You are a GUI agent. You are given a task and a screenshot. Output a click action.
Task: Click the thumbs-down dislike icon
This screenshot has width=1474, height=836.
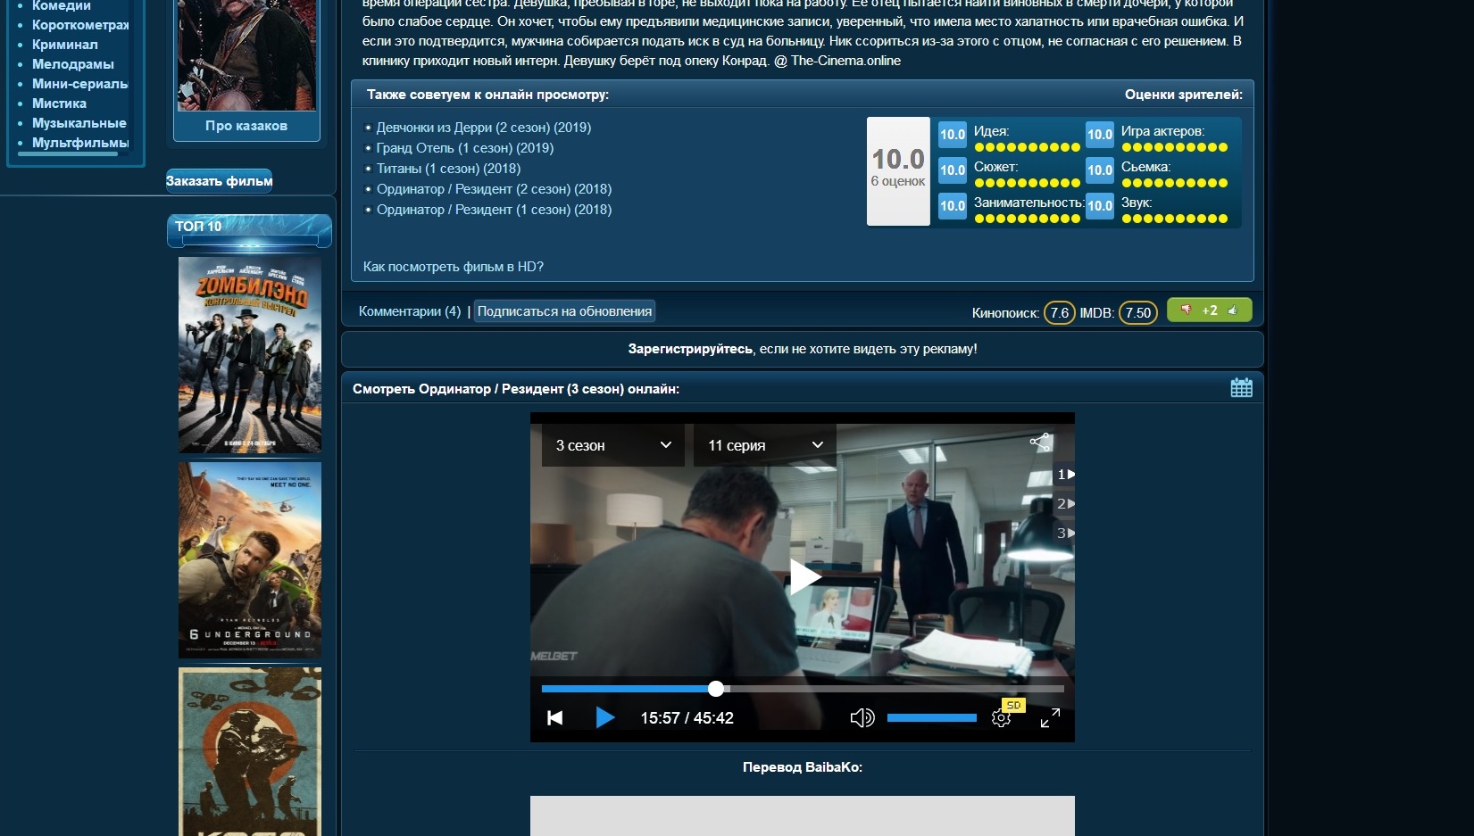coord(1187,310)
